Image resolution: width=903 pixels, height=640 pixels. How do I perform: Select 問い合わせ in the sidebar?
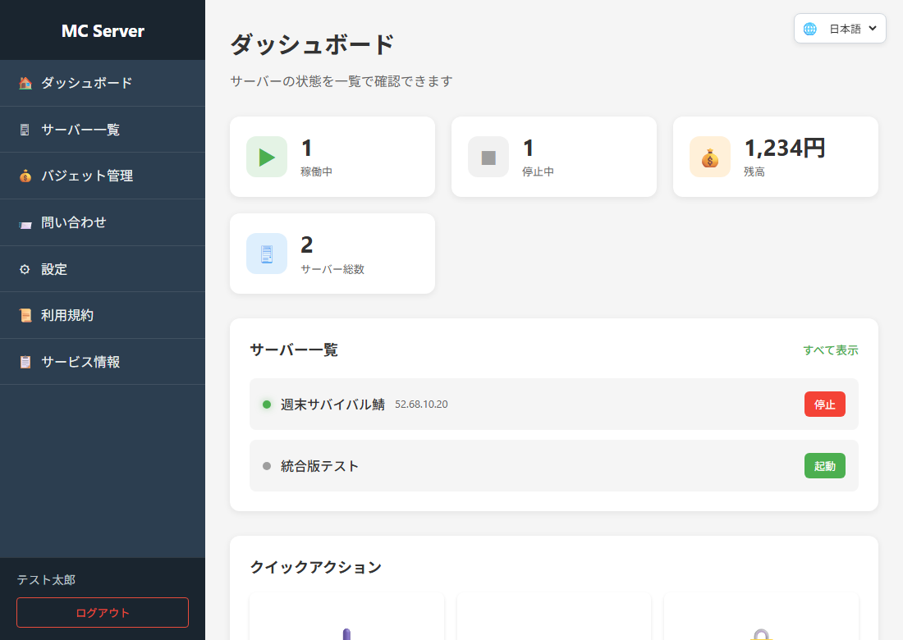coord(103,222)
